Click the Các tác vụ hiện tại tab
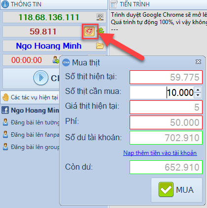Viewport: 207px width, 208px height. pyautogui.click(x=30, y=97)
